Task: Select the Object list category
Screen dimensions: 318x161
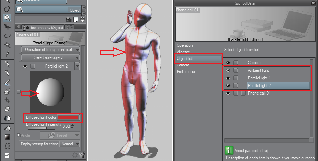Action: [199, 59]
